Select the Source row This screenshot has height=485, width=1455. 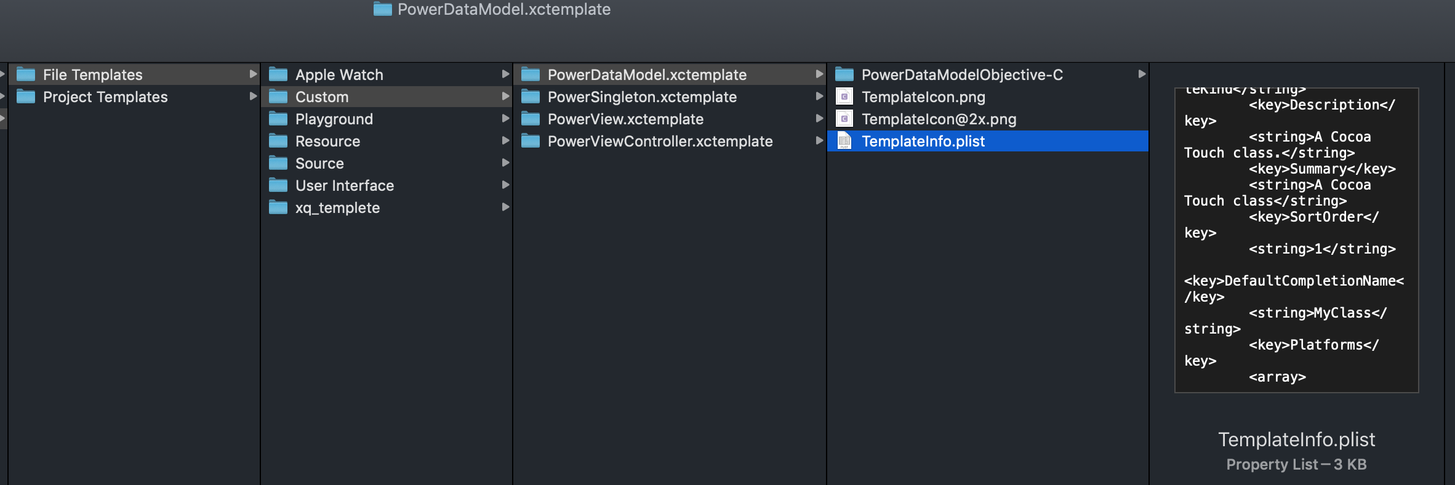[x=387, y=163]
